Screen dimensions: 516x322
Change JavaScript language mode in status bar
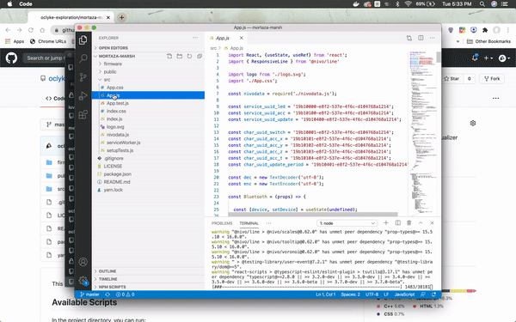pyautogui.click(x=404, y=295)
